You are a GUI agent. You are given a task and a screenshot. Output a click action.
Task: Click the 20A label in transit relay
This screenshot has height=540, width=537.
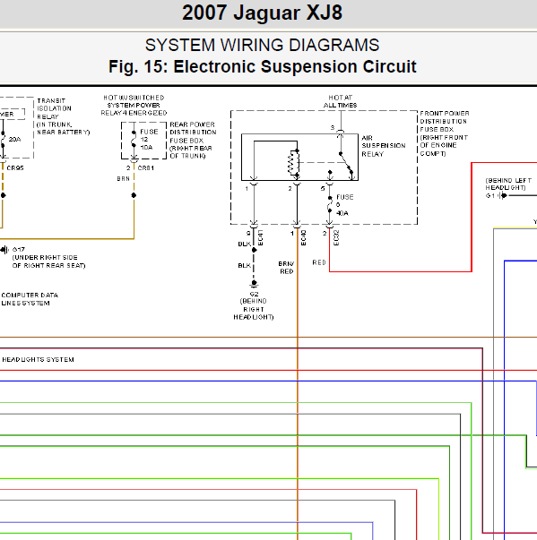14,140
